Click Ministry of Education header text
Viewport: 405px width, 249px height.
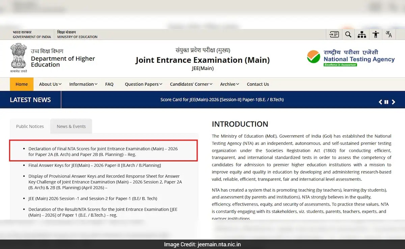pos(77,37)
